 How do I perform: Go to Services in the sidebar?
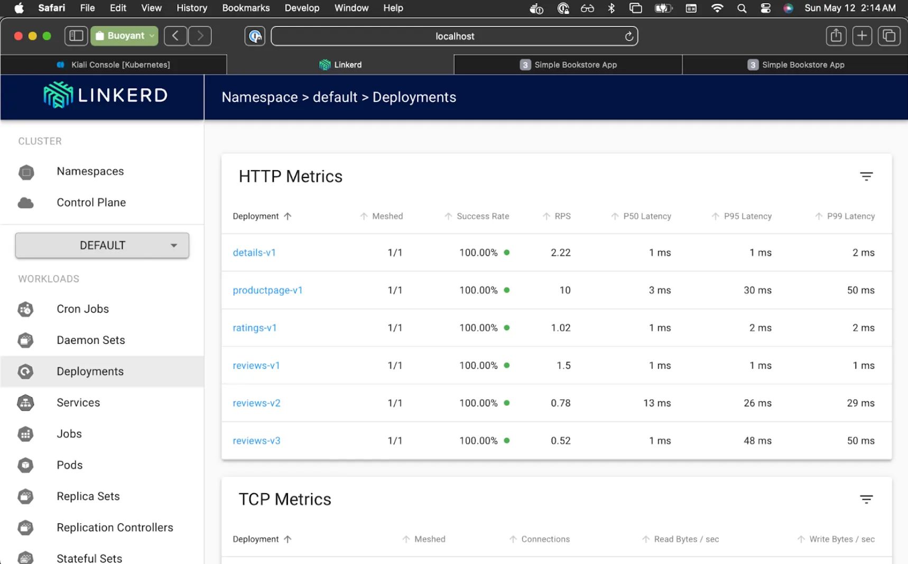[102, 403]
